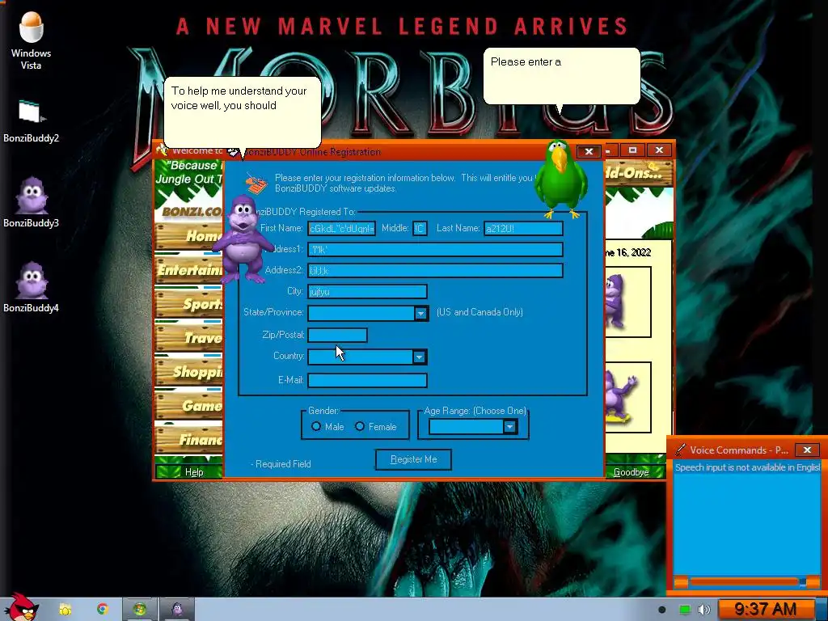Open the Finance sidebar item
This screenshot has height=621, width=828.
click(x=189, y=439)
